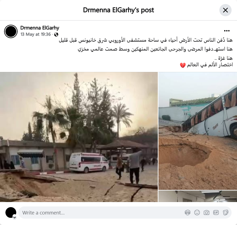Screen dimensions: 237x225
Task: Open the emoji picker in comment box
Action: point(197,213)
